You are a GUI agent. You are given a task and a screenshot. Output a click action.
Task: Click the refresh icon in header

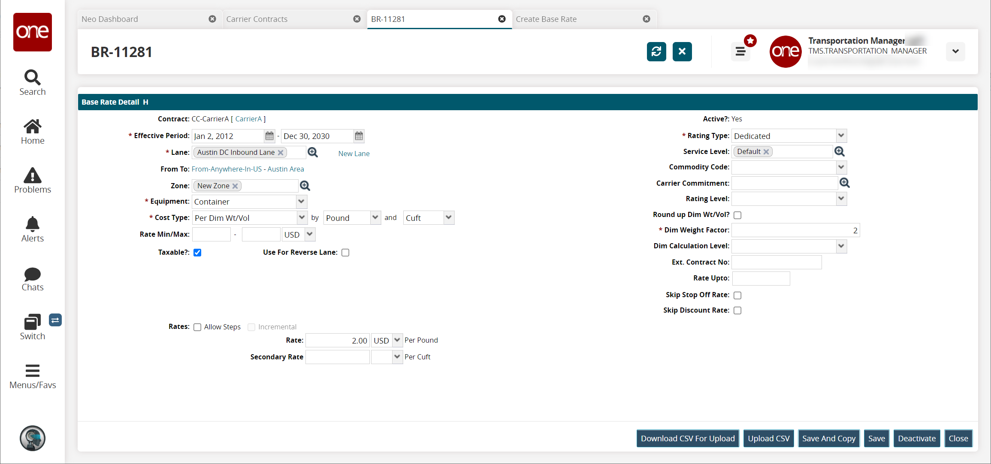pos(656,52)
